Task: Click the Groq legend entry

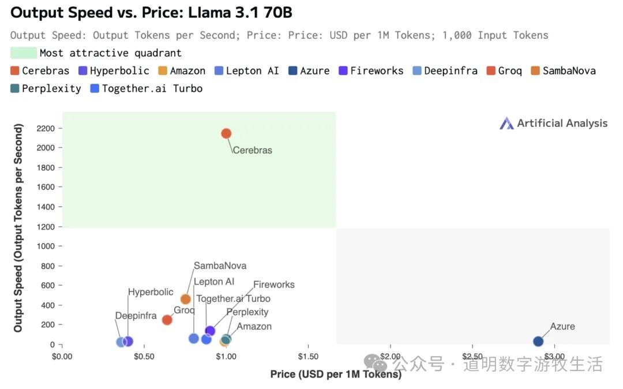Action: pyautogui.click(x=504, y=71)
